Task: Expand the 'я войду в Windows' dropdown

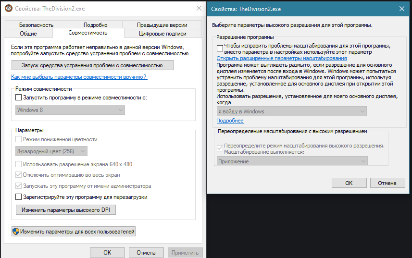Action: pos(291,111)
